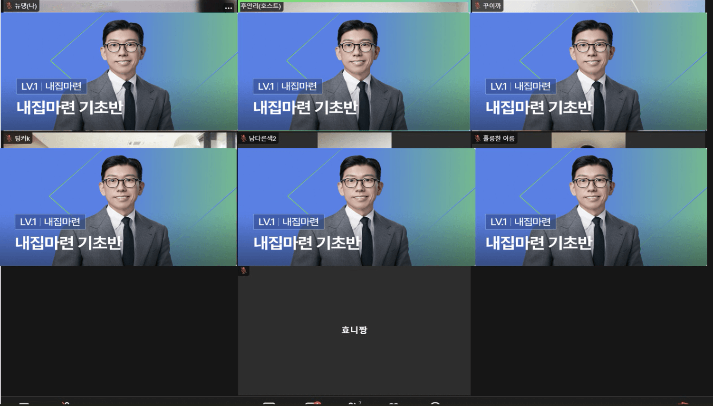The width and height of the screenshot is (713, 406).
Task: Click the muted microphone icon beside 남다른색2
Action: (243, 138)
